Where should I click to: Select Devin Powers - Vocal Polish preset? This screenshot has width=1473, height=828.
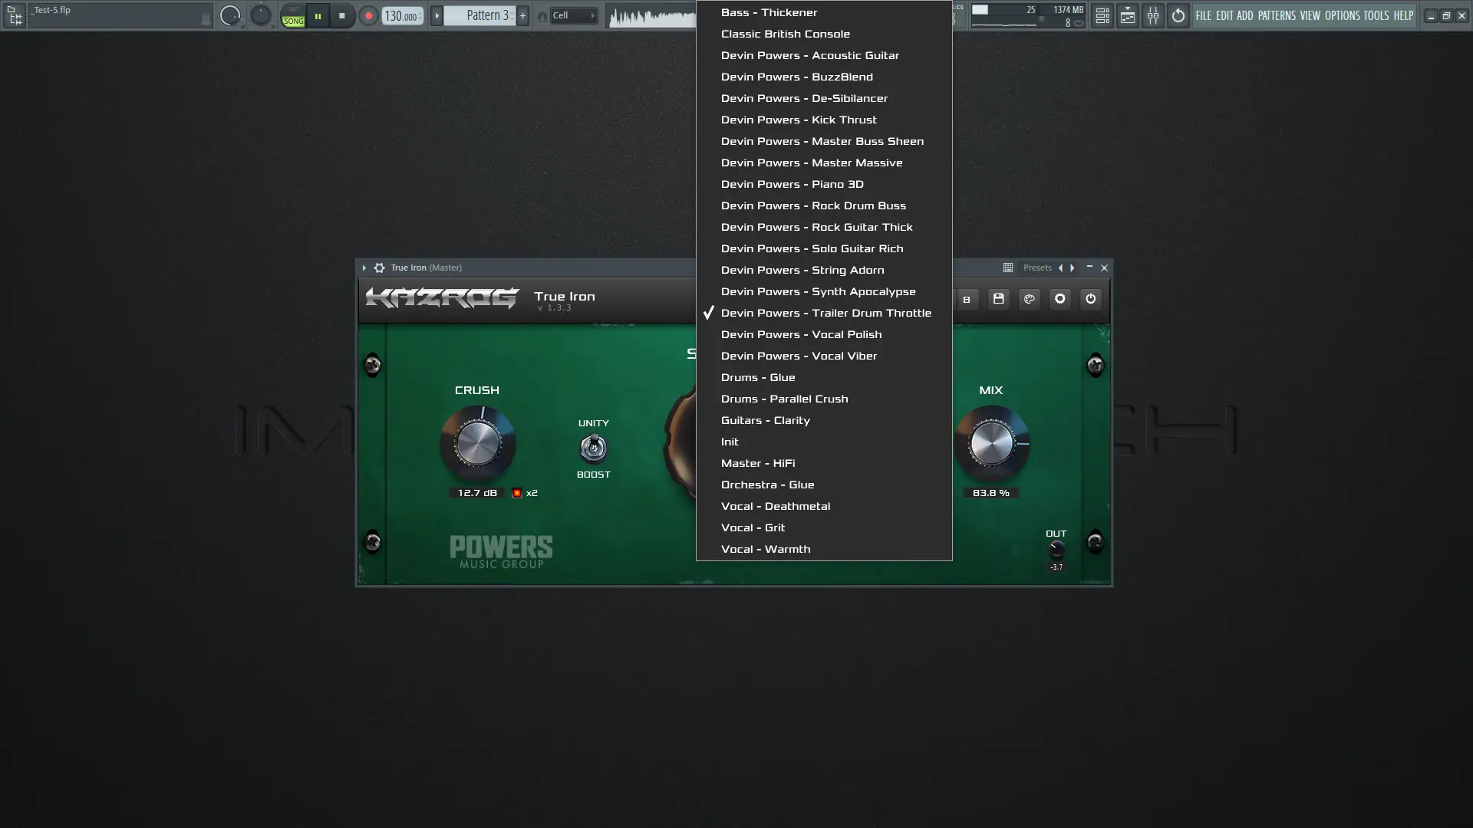tap(801, 334)
